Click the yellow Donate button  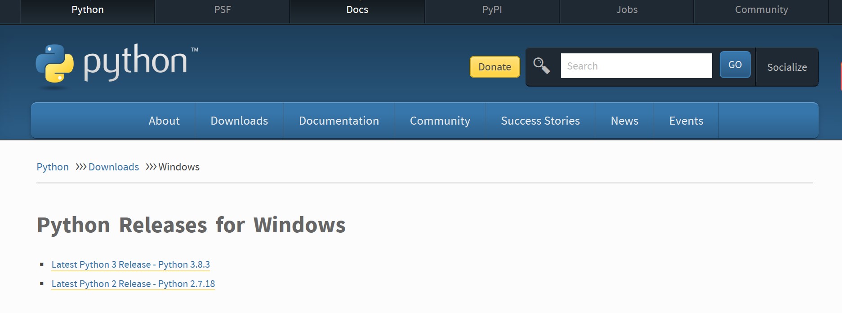point(495,67)
